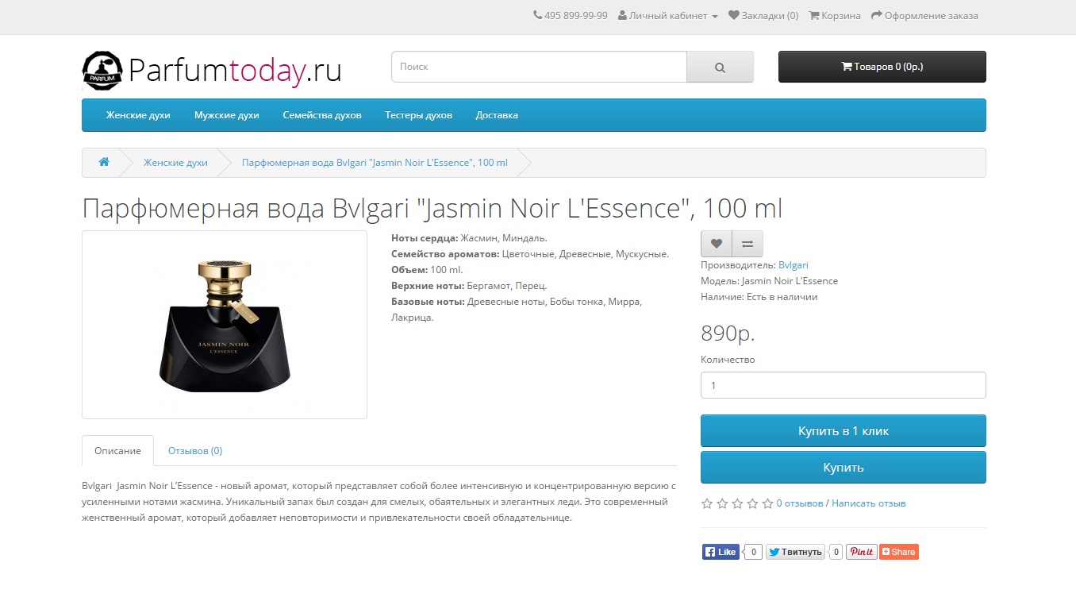Open Тестеры духов in navigation bar
The image size is (1076, 605).
[418, 115]
